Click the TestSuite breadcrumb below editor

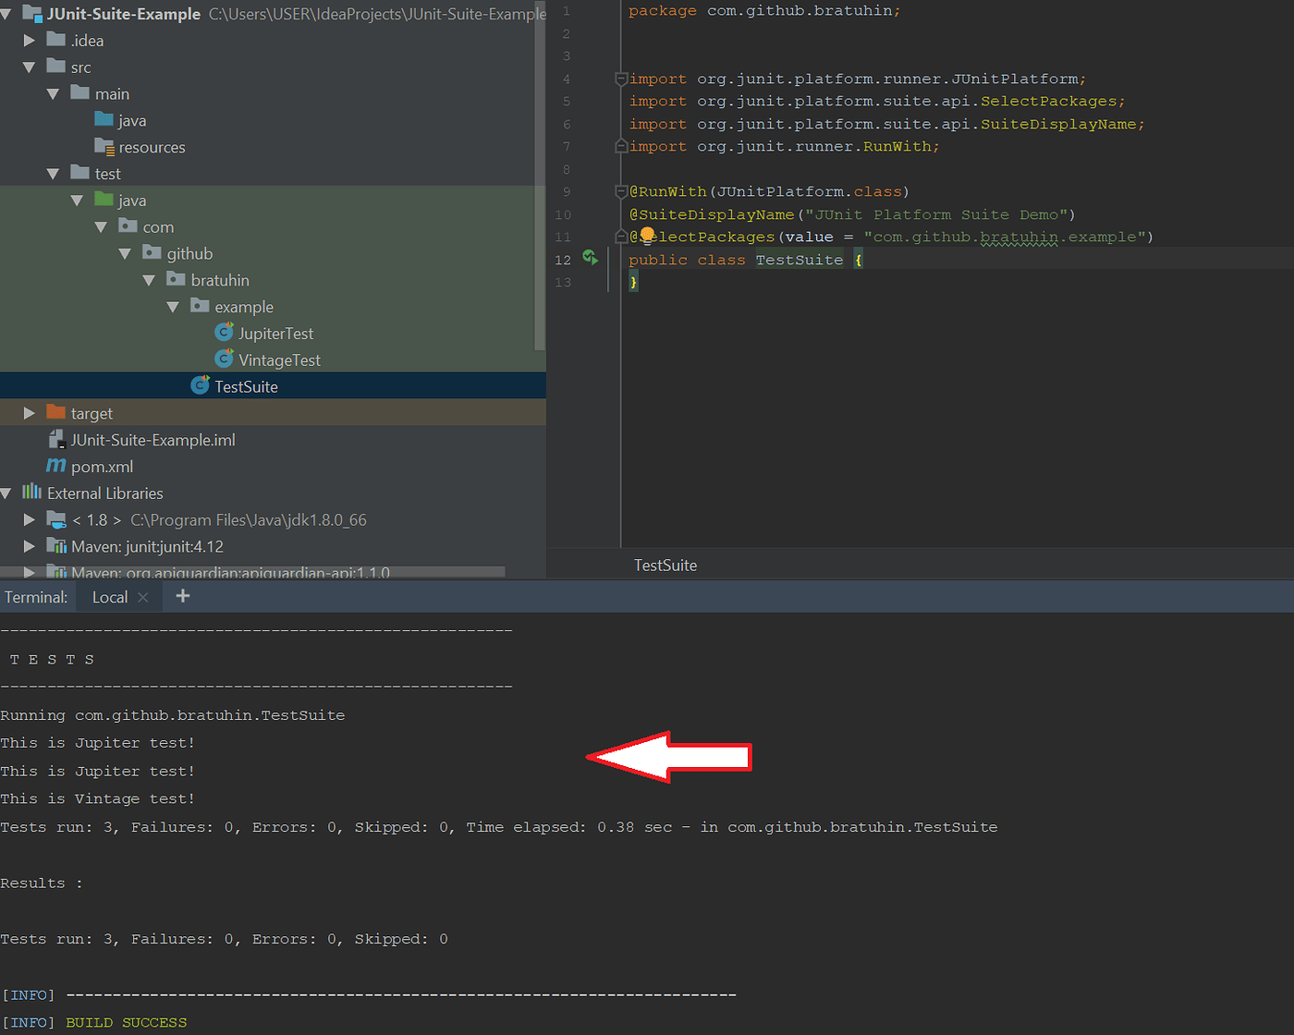click(665, 566)
